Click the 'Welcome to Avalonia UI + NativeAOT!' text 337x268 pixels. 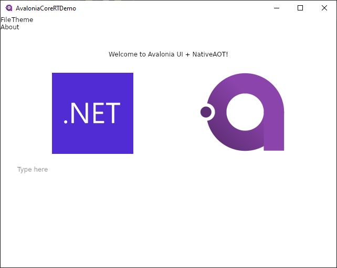[x=168, y=54]
